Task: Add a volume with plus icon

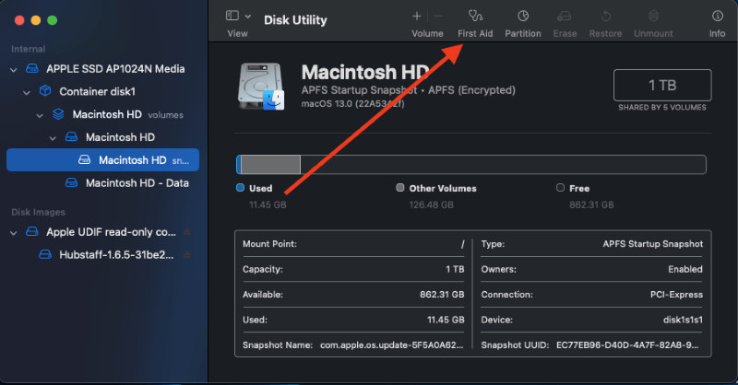Action: pos(417,17)
